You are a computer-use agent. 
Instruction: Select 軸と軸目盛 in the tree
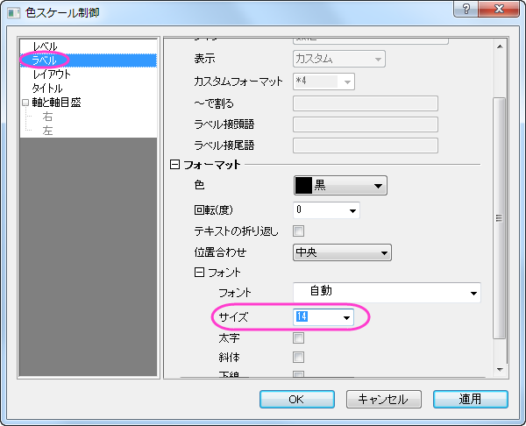(56, 103)
